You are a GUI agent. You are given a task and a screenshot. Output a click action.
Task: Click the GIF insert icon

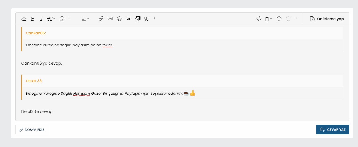[x=129, y=19]
